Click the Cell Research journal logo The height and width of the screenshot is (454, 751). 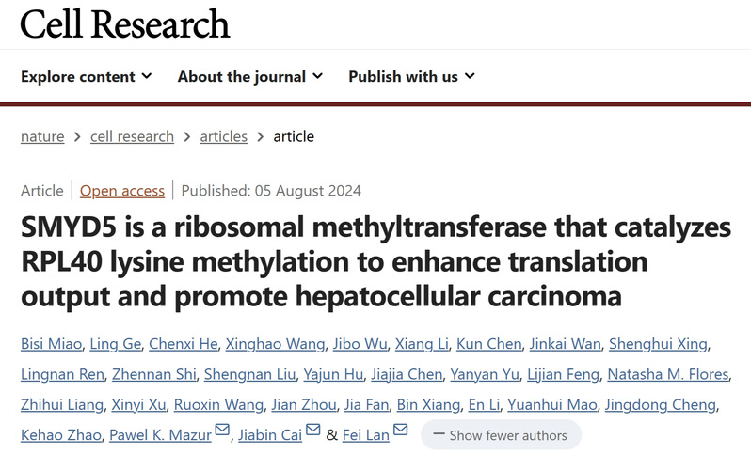pos(125,23)
